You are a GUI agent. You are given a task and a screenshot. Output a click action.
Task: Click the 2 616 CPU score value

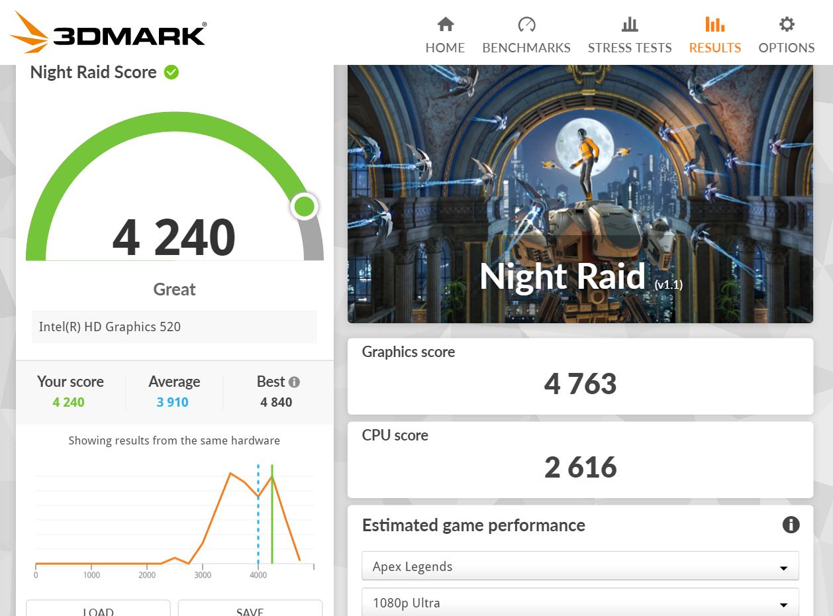point(580,468)
